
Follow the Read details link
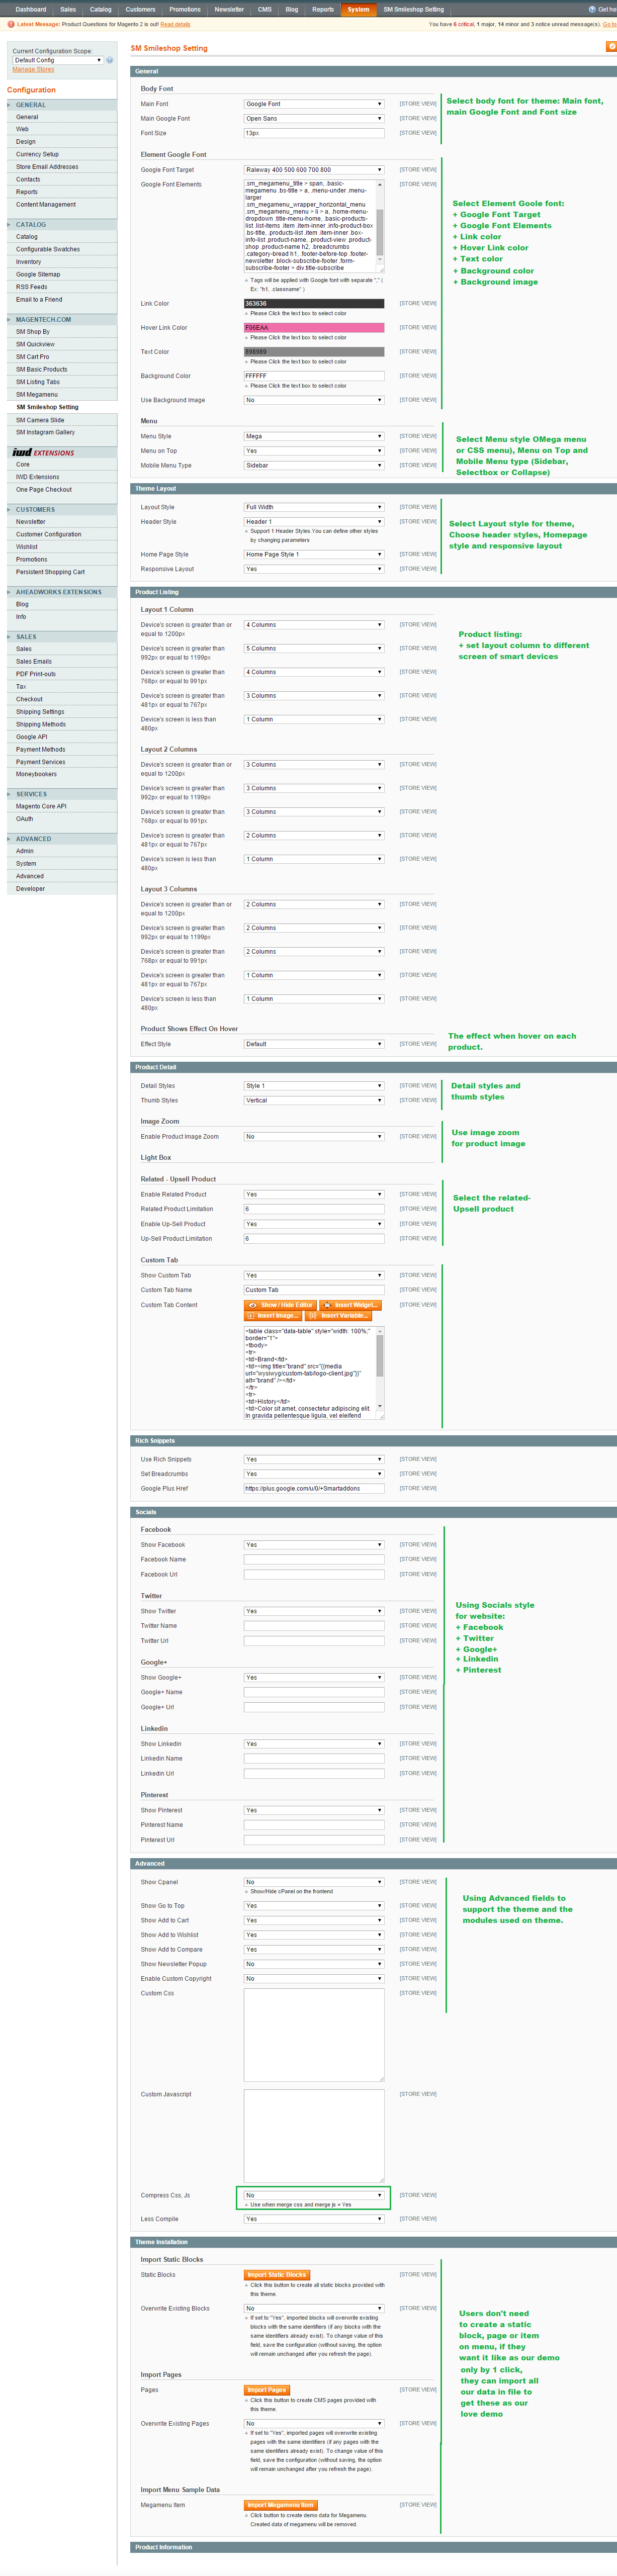click(175, 24)
